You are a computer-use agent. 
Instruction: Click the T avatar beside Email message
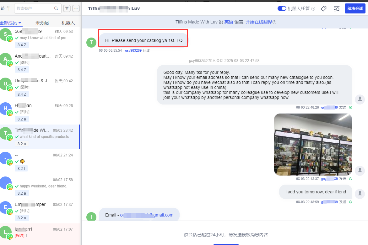coord(91,217)
